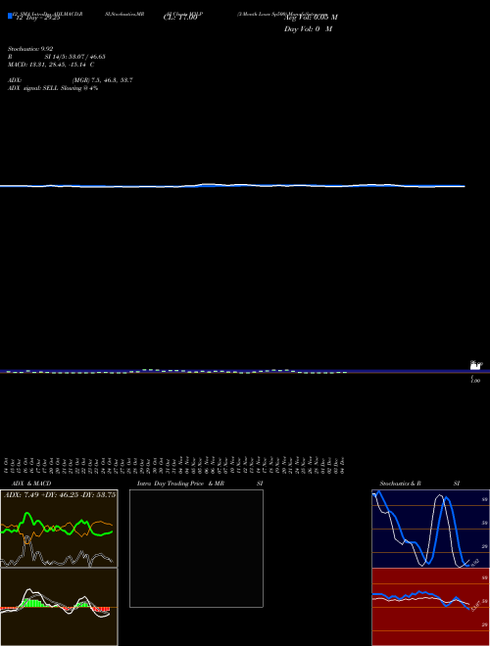Click the 'Intra Day Trading Price & MR' title

[180, 484]
